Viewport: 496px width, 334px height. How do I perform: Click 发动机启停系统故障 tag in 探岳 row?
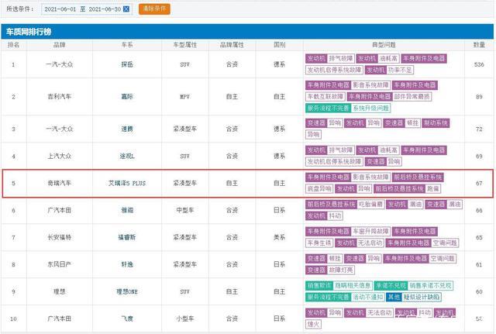click(x=334, y=71)
